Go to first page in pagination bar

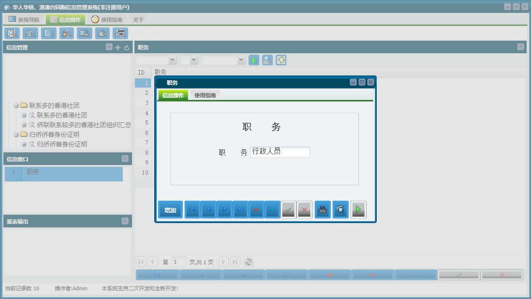click(x=141, y=262)
